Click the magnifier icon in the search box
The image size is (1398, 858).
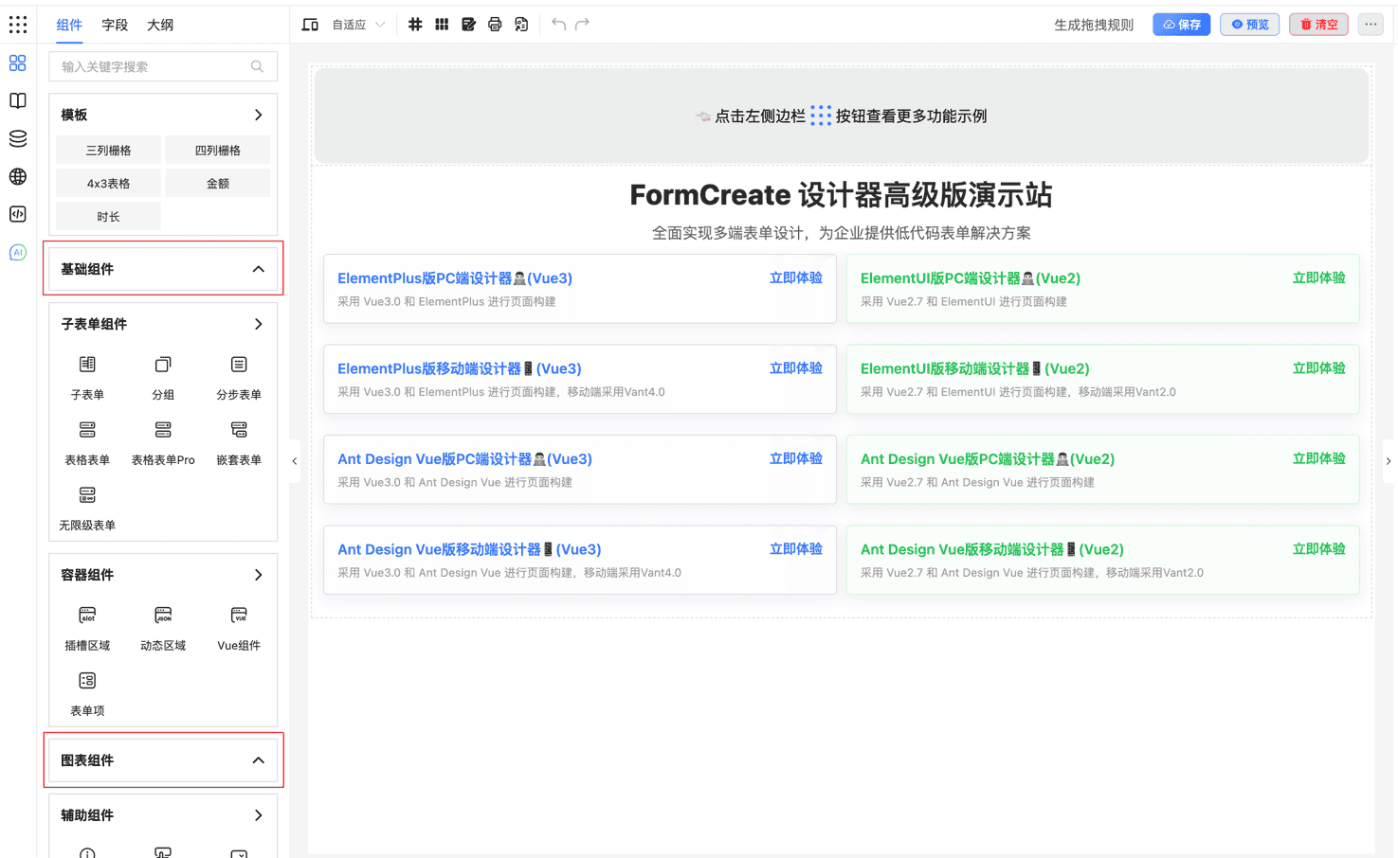pyautogui.click(x=257, y=66)
